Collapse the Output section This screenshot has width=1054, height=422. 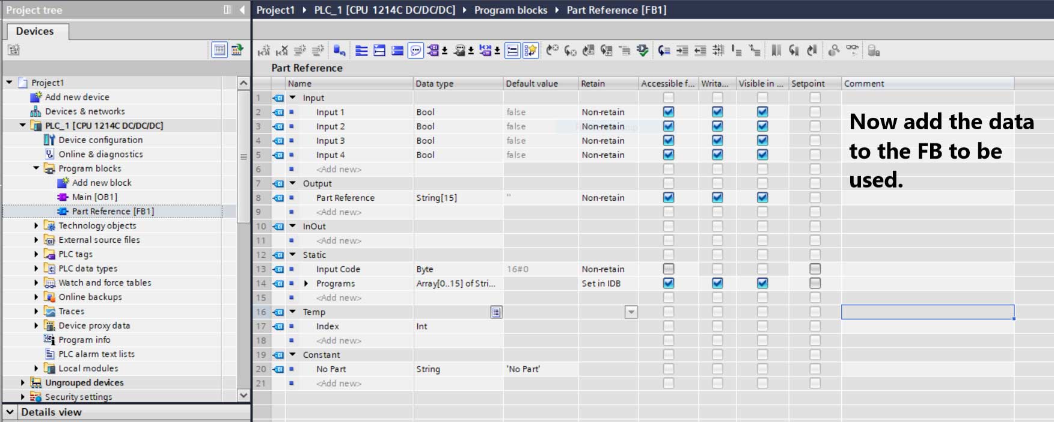(x=293, y=183)
